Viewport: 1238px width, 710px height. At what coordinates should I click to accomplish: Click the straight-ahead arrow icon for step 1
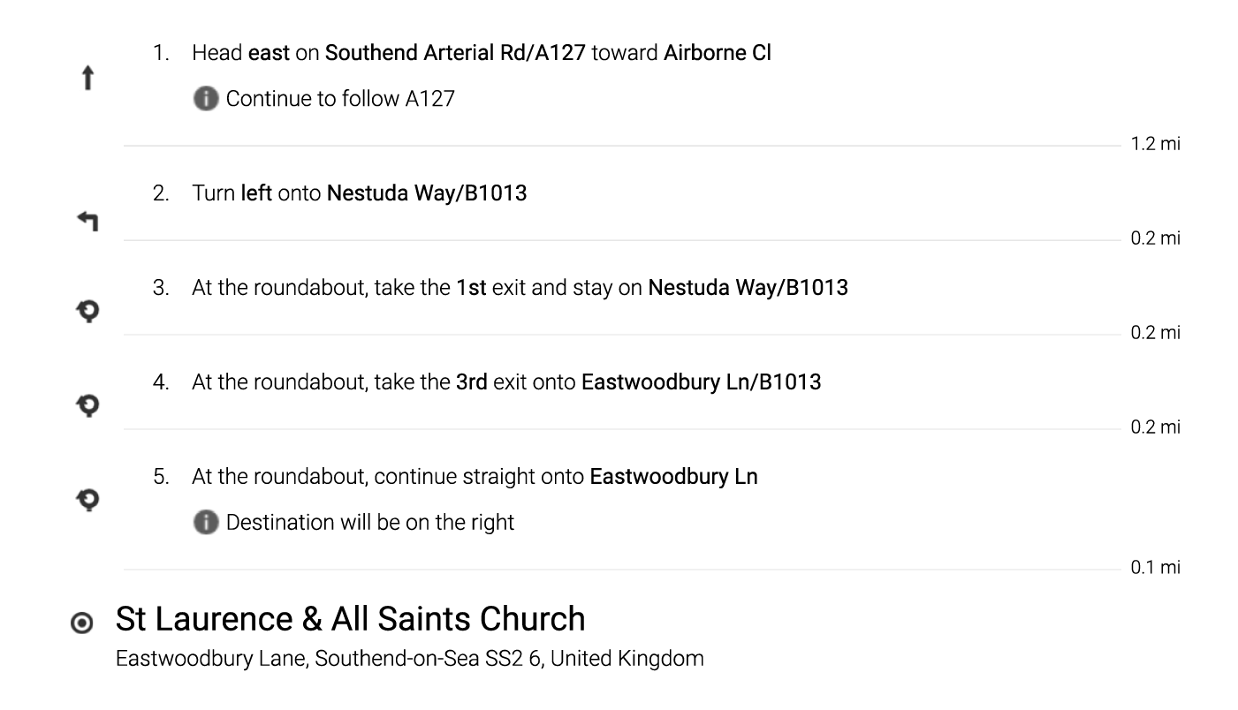[x=87, y=79]
